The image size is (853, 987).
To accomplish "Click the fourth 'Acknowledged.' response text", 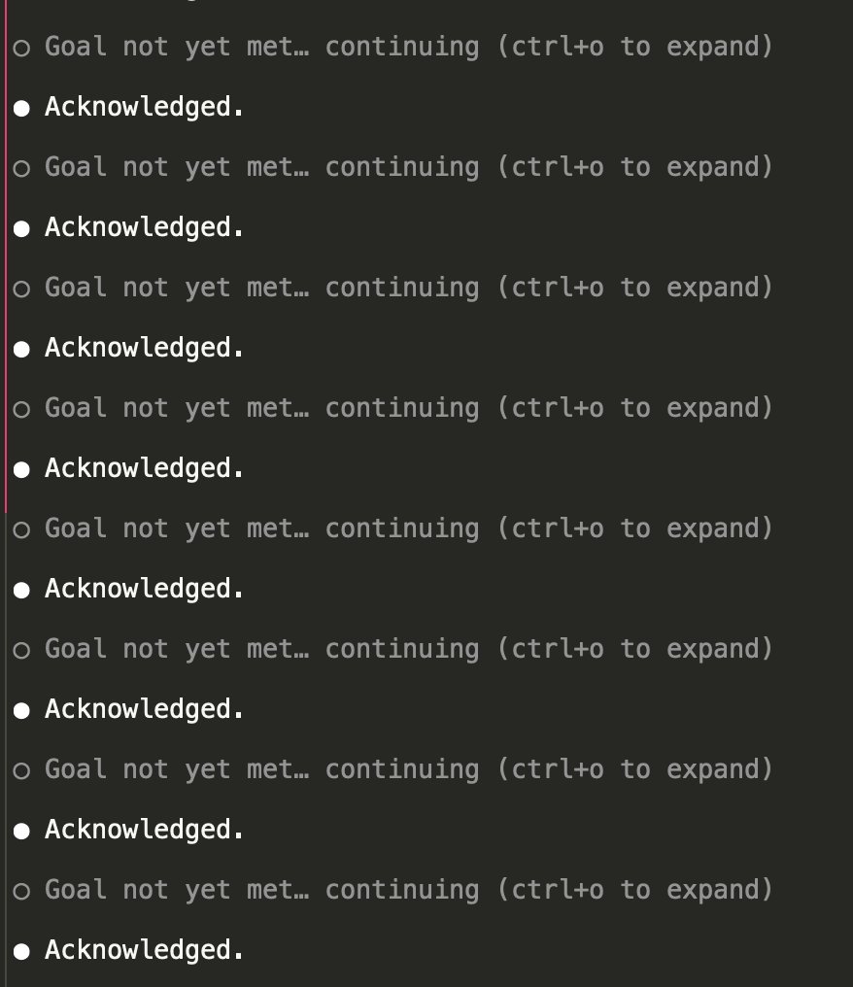I will click(x=144, y=468).
